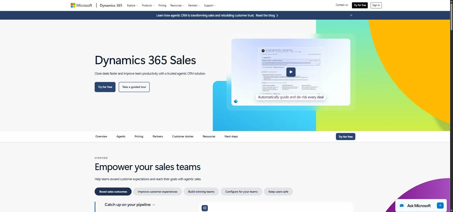Click the video caption about de-risking deals
The height and width of the screenshot is (212, 453).
click(x=291, y=97)
